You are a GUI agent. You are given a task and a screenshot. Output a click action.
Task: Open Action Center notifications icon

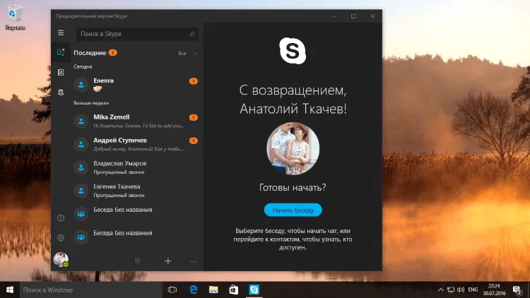click(x=517, y=290)
